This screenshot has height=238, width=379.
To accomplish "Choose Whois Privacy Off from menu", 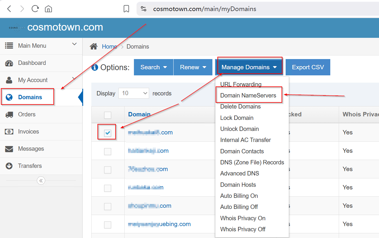I will [x=243, y=229].
